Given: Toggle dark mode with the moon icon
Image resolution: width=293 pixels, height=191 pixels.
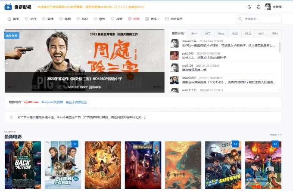Looking at the screenshot, I should (x=249, y=7).
